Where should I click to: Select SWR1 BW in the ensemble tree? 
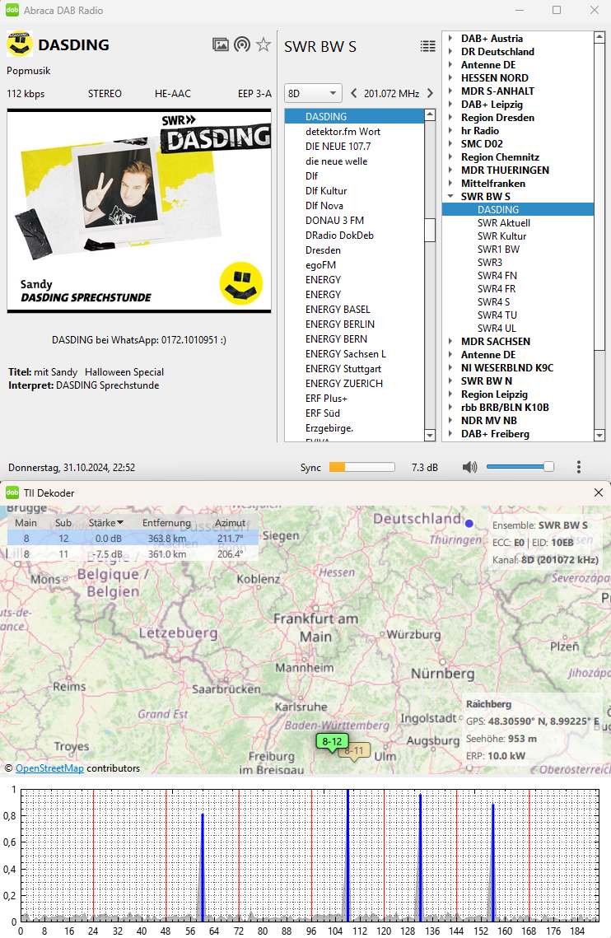(498, 249)
